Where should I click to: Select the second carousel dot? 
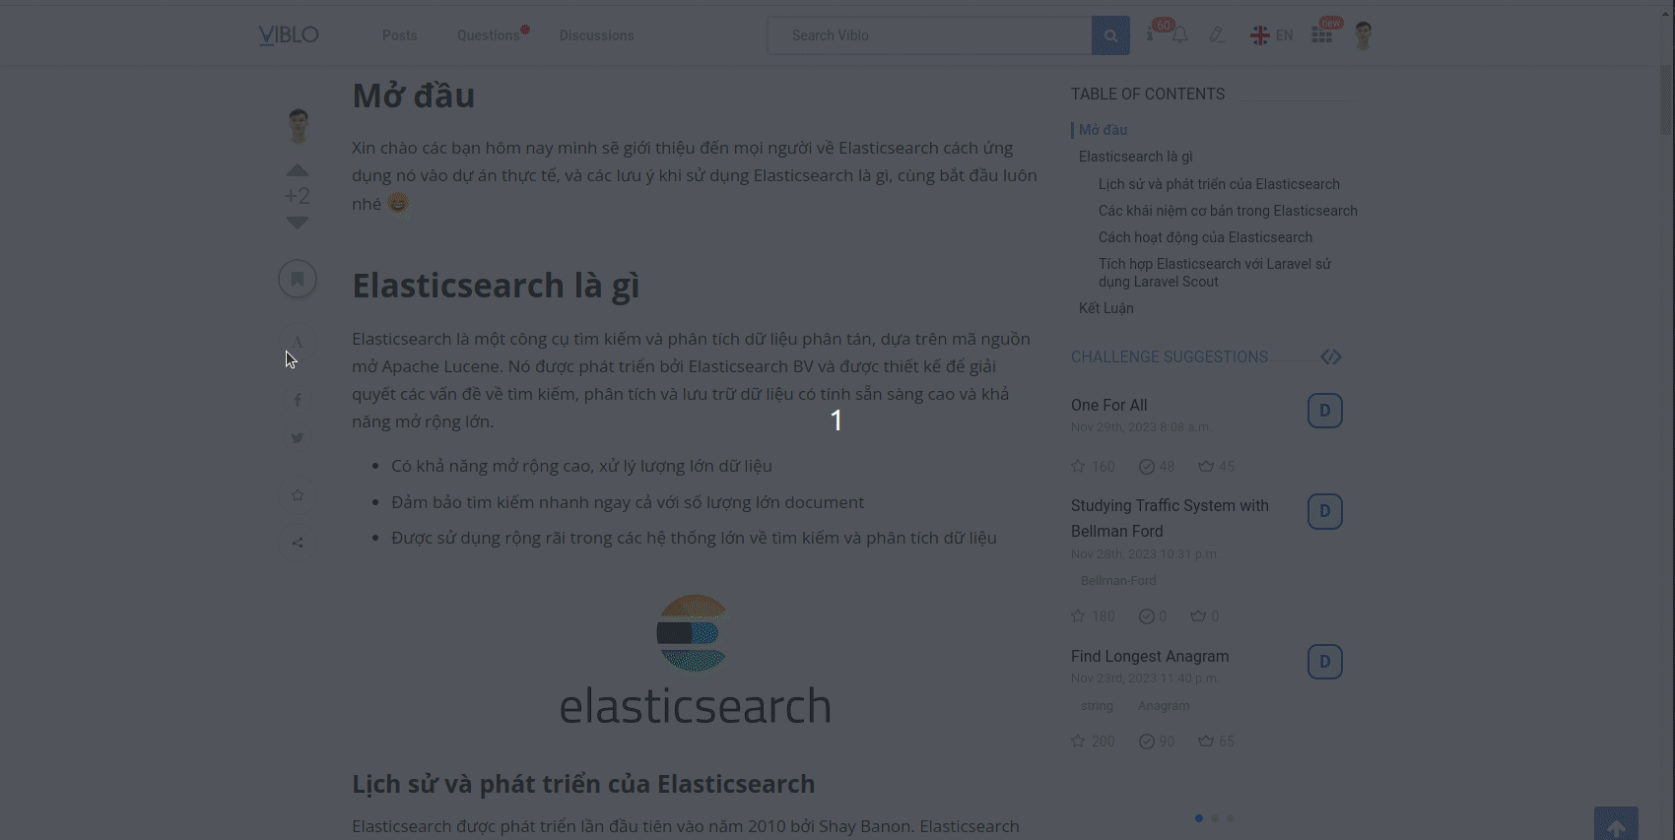tap(1215, 818)
